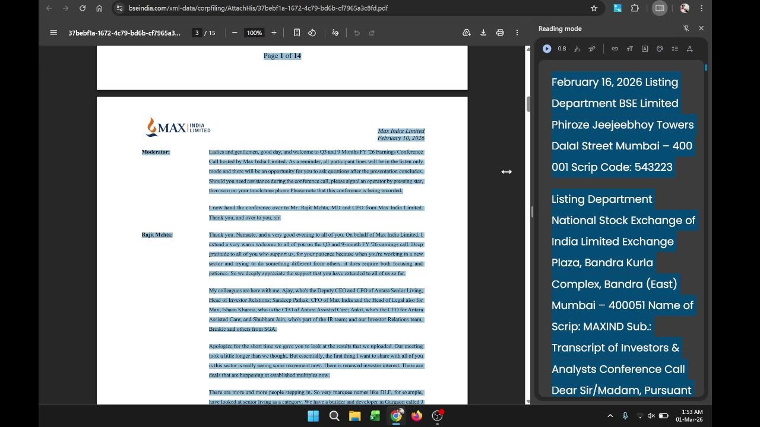Click the fit to page icon
The image size is (760, 427).
297,33
